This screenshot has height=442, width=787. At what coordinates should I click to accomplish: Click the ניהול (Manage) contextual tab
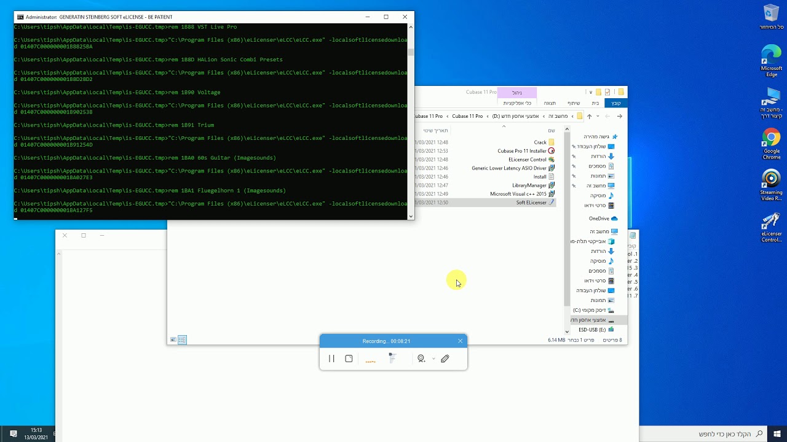(x=517, y=93)
